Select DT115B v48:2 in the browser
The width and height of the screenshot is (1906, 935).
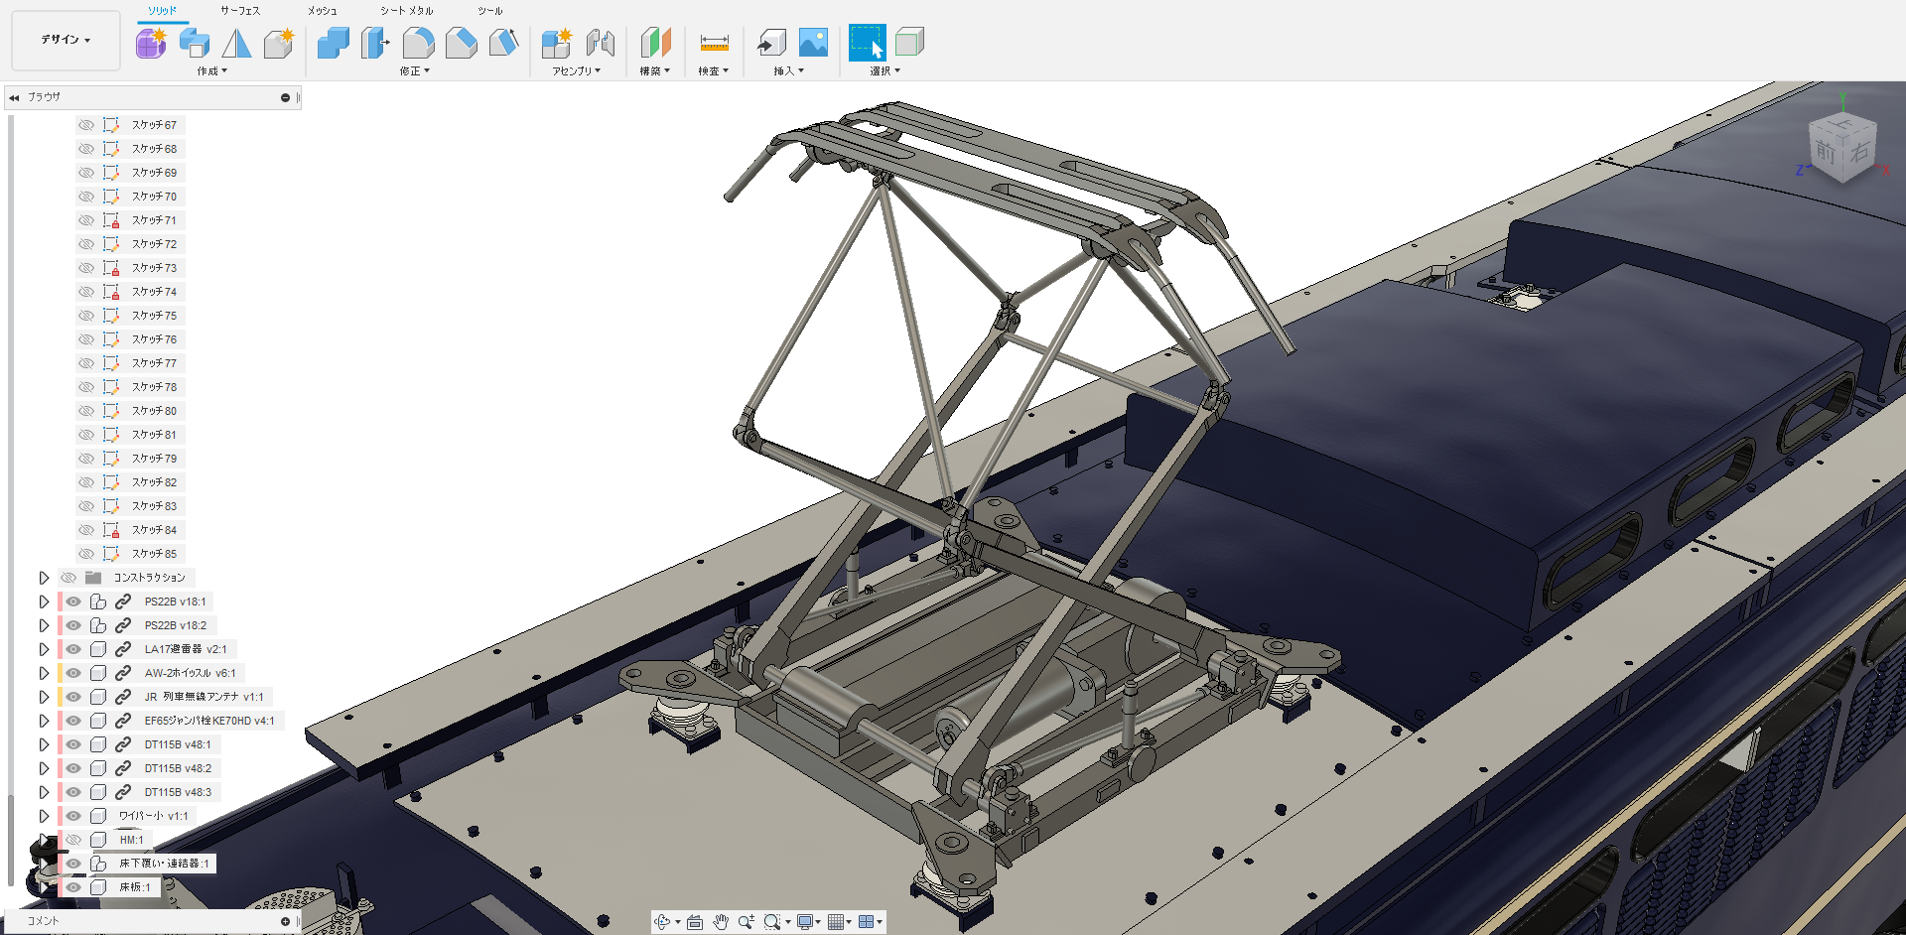[x=178, y=768]
